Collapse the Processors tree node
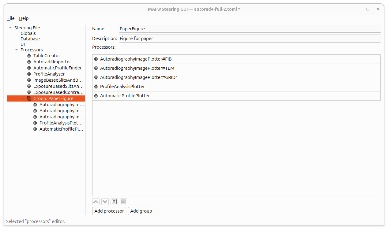This screenshot has width=388, height=230. [16, 50]
